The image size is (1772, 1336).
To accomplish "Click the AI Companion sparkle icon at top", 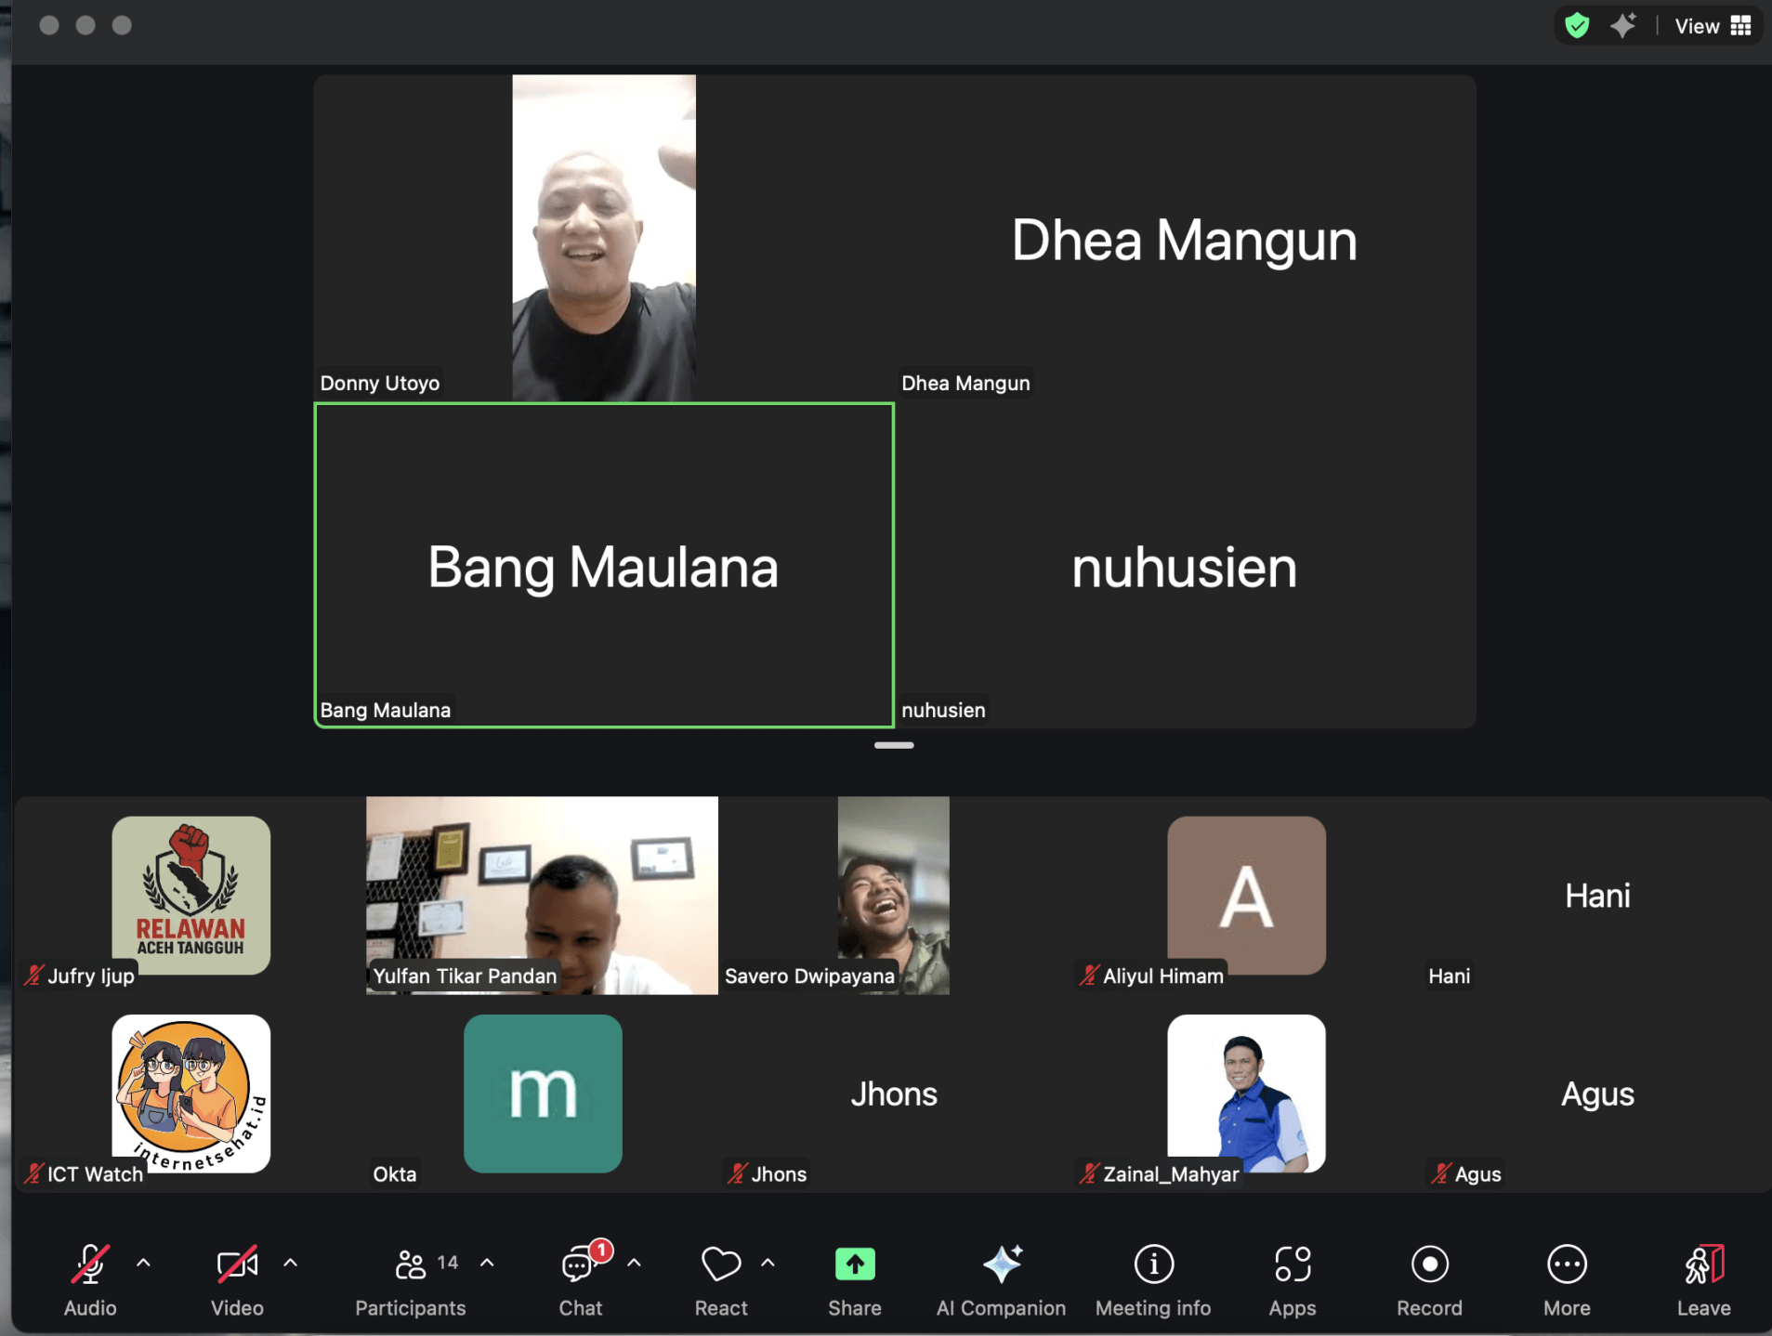I will point(1623,25).
